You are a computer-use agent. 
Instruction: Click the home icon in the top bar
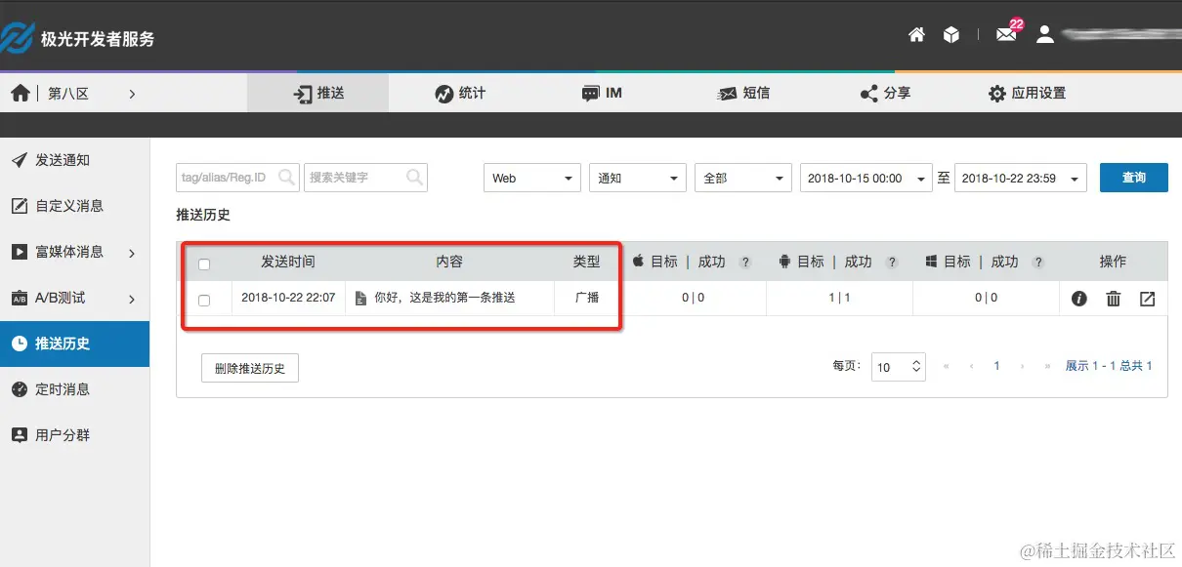916,33
